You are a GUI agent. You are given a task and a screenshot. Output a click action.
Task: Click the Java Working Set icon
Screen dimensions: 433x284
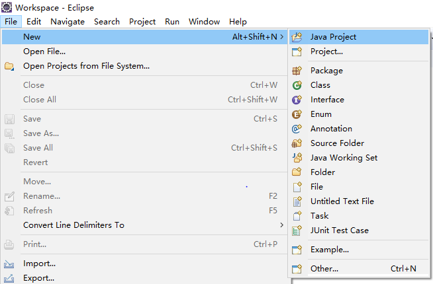pyautogui.click(x=297, y=158)
